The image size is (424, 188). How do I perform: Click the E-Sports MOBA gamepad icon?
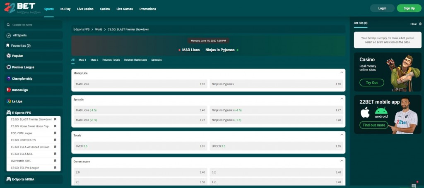(x=9, y=179)
